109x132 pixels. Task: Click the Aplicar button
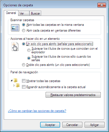(x=94, y=125)
